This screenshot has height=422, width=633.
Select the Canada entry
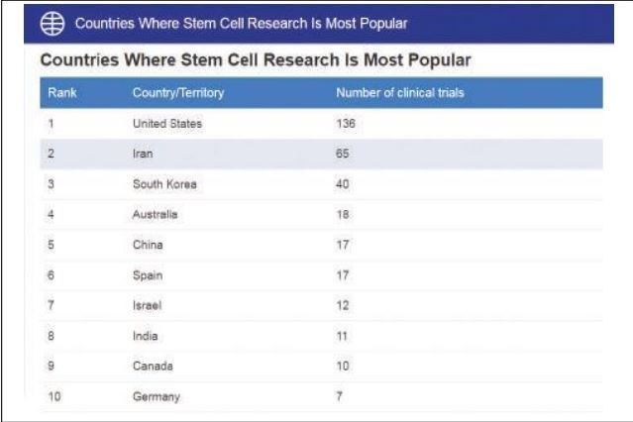coord(153,367)
